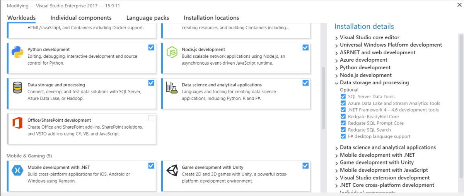Toggle Azure Data Lake and Stream Analytics Tools
This screenshot has height=196, width=464.
point(343,103)
